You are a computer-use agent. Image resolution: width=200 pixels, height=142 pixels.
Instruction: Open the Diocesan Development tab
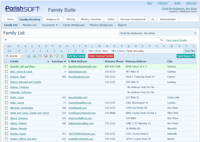(x=133, y=19)
